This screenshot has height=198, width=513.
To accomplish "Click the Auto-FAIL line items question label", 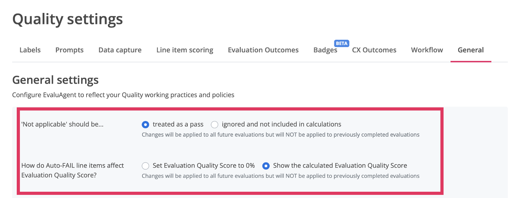I will click(73, 170).
